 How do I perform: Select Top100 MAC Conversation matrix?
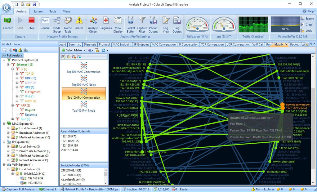tap(83, 67)
